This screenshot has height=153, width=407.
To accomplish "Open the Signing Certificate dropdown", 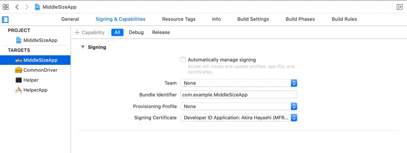I will pos(239,118).
